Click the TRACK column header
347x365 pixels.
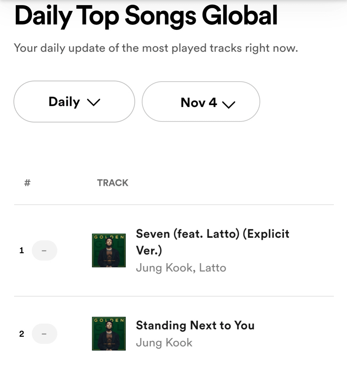[112, 183]
